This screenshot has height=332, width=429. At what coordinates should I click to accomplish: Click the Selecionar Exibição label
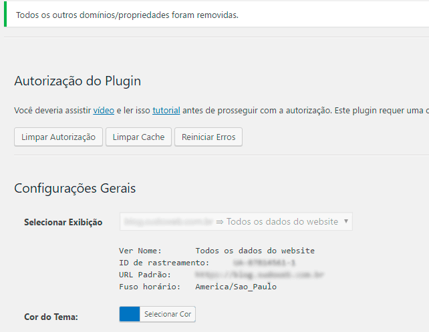point(63,222)
